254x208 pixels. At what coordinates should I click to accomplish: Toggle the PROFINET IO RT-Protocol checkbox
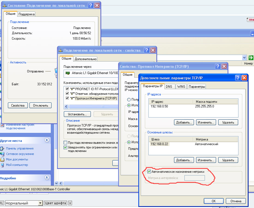pos(67,89)
